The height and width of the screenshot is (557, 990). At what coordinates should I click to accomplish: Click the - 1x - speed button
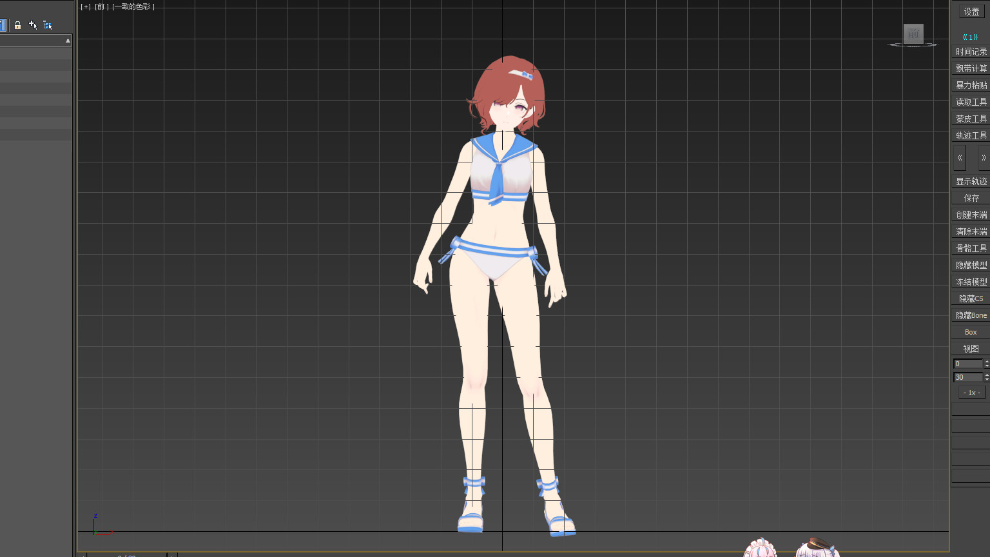point(971,393)
